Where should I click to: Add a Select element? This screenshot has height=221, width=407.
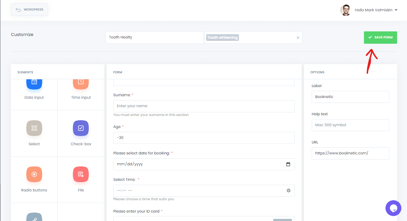pyautogui.click(x=34, y=133)
